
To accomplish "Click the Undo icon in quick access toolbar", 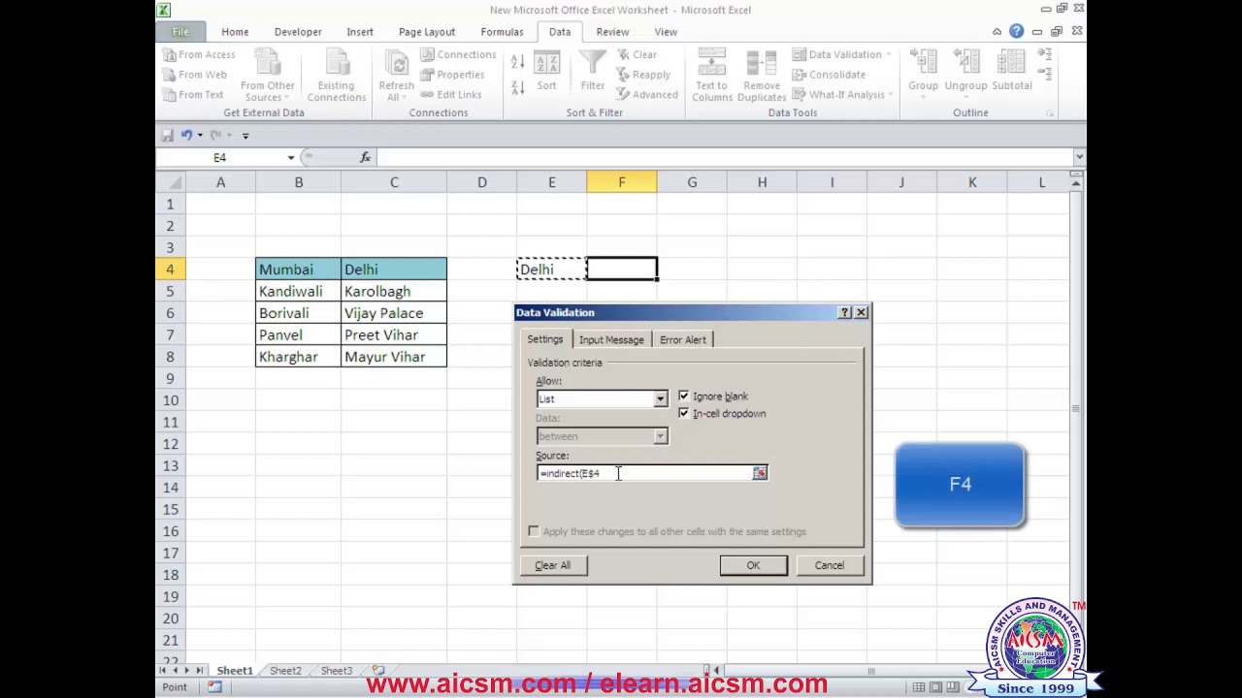I will click(x=185, y=135).
